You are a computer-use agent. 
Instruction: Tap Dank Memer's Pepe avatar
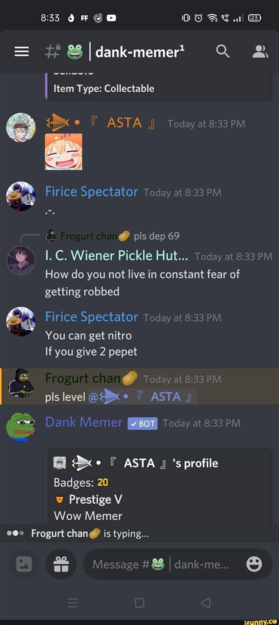click(x=21, y=427)
